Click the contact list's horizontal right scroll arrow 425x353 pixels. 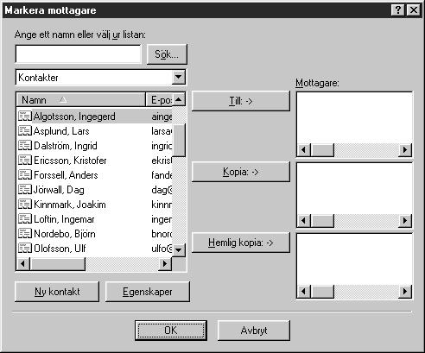pyautogui.click(x=165, y=263)
